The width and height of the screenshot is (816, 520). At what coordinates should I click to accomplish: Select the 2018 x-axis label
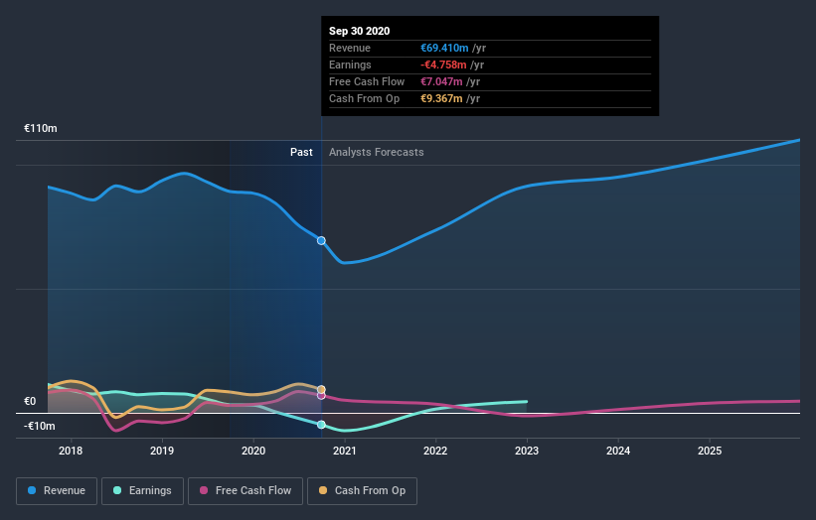[x=71, y=451]
